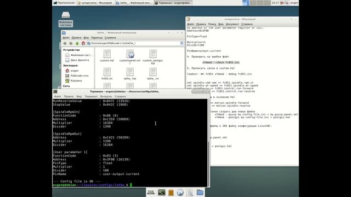Open Справка menu in file manager

[110, 38]
